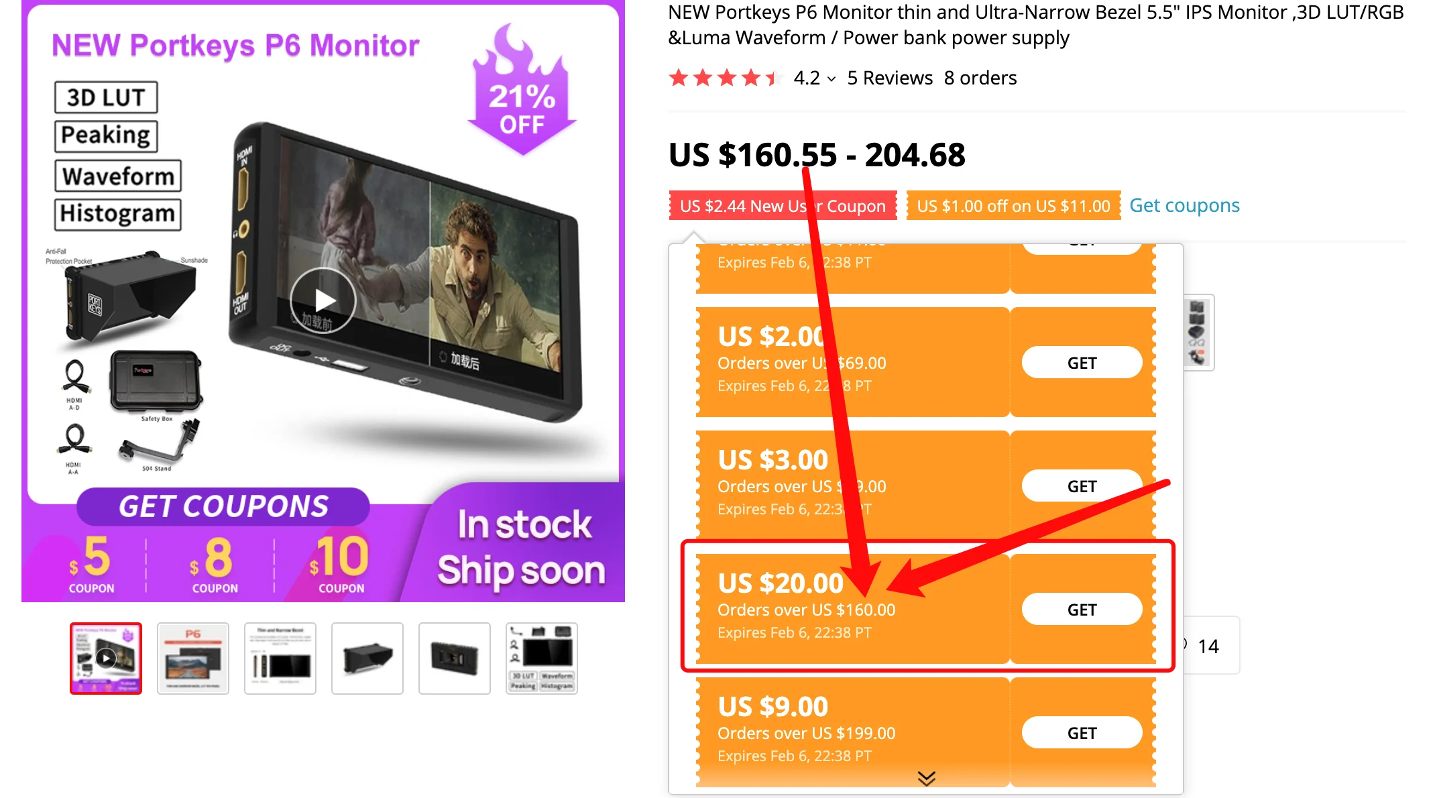Claim the US $9.00 coupon
The height and width of the screenshot is (798, 1435).
[1082, 733]
